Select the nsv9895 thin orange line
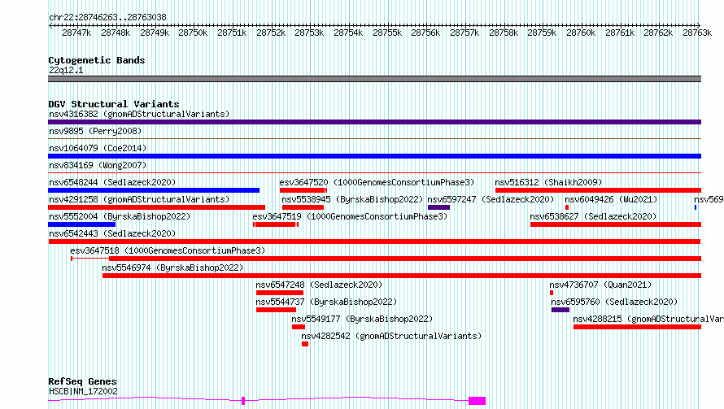This screenshot has width=724, height=409. click(x=374, y=138)
